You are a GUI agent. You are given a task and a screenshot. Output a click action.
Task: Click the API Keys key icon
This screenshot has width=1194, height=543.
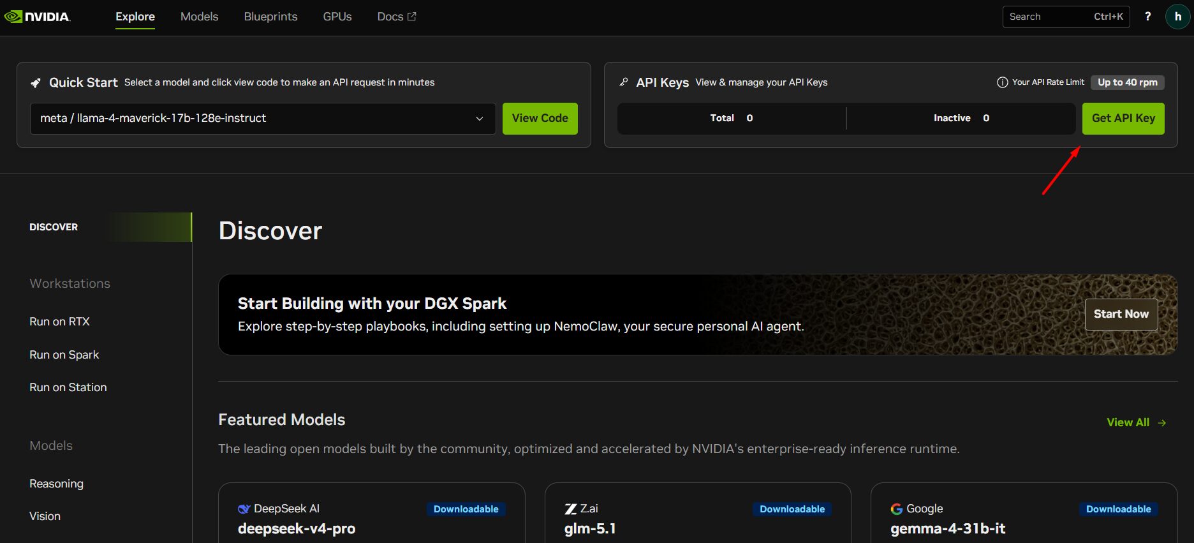tap(624, 82)
